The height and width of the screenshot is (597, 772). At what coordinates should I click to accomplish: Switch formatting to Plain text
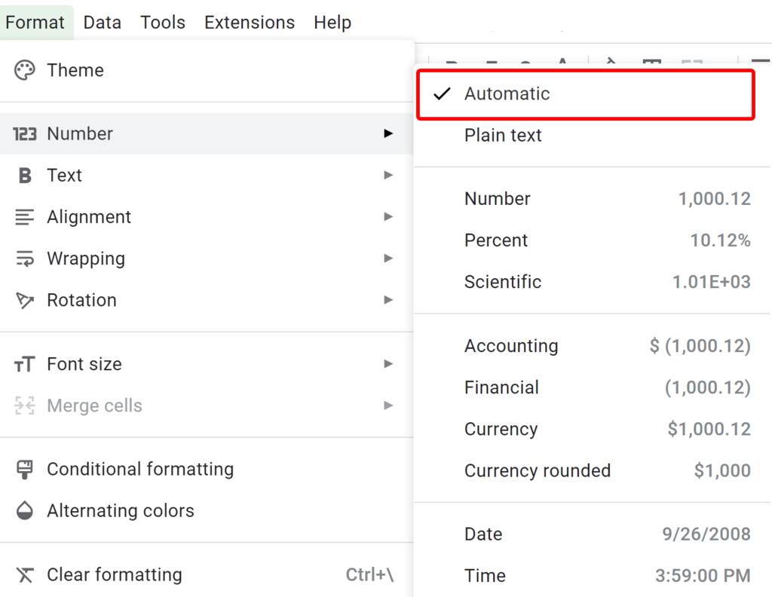(x=503, y=135)
